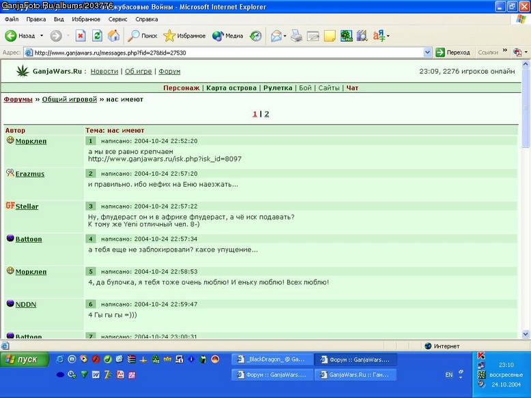Click the green PRO toolbar icon
Image resolution: width=531 pixels, height=398 pixels.
[346, 35]
